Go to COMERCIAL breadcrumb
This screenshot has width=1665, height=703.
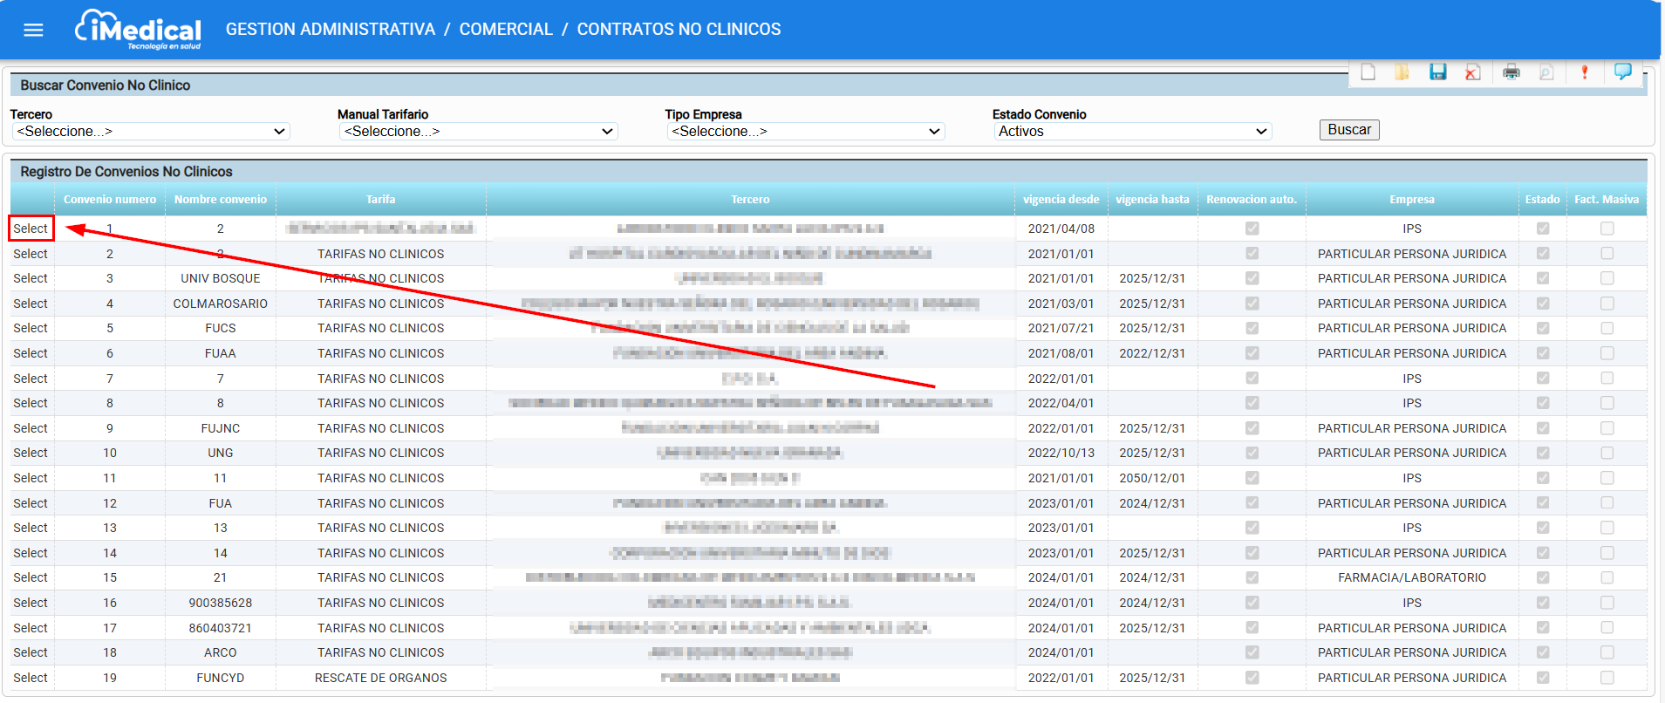click(506, 29)
